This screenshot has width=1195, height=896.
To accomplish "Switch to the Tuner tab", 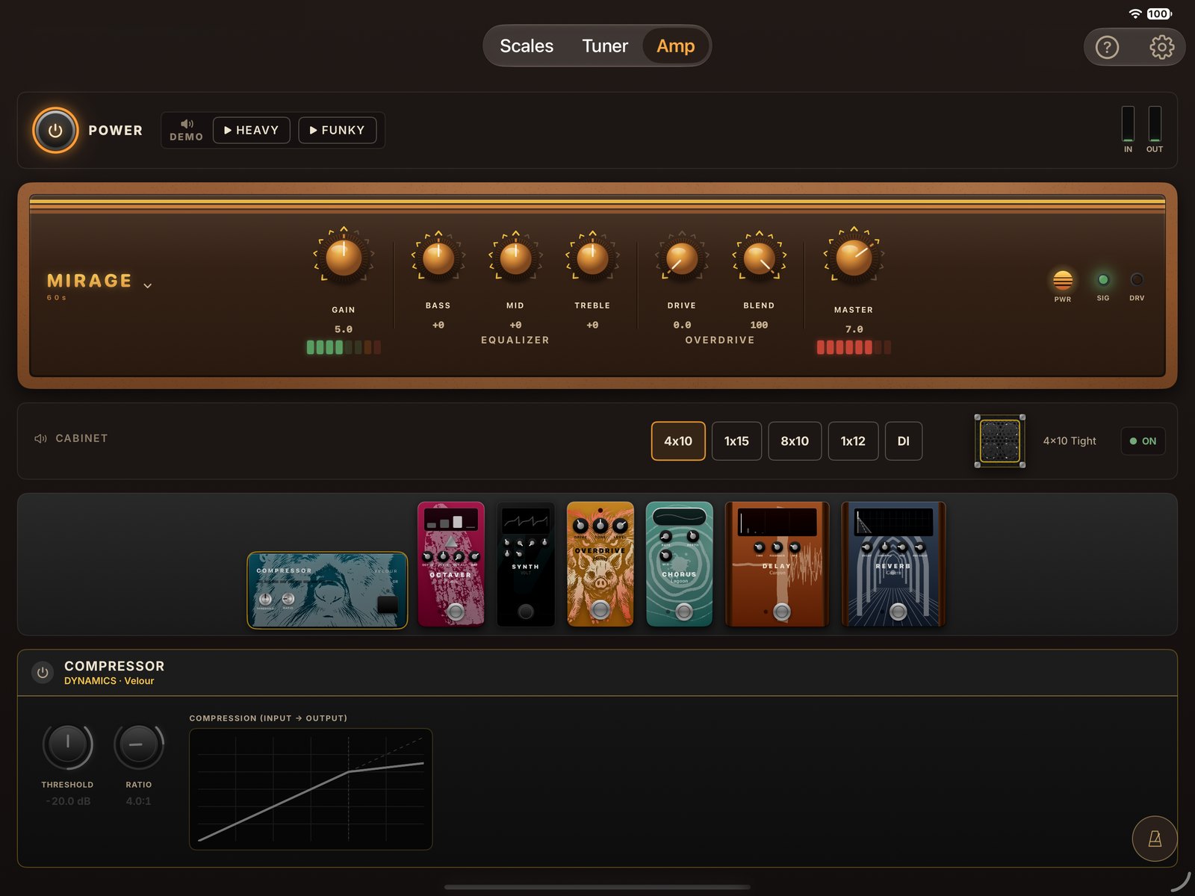I will click(605, 46).
